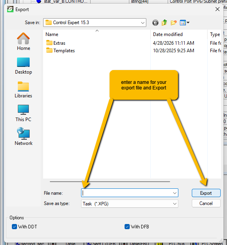Image resolution: width=227 pixels, height=245 pixels.
Task: Open Libraries from the places bar
Action: (23, 90)
